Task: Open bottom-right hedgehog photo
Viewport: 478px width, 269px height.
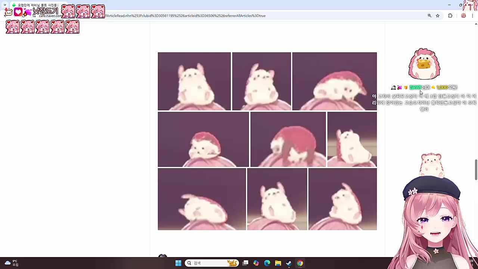Action: pos(342,199)
